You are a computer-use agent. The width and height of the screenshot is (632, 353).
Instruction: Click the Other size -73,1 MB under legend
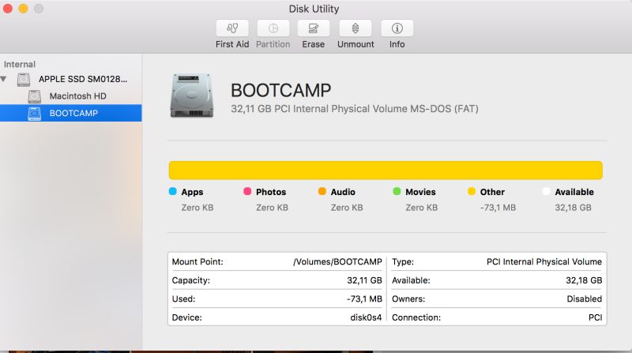(x=498, y=208)
